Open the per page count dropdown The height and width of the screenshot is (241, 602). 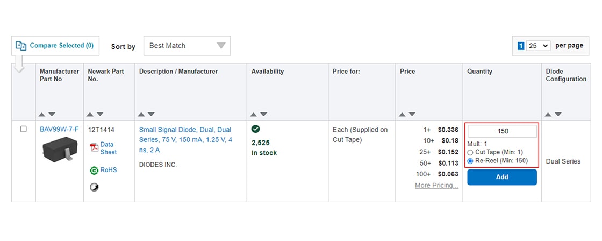point(538,46)
